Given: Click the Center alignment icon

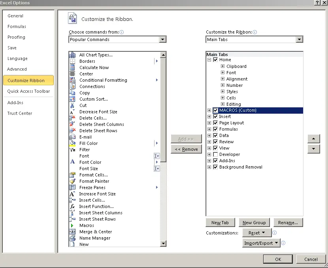Looking at the screenshot, I should (72, 74).
